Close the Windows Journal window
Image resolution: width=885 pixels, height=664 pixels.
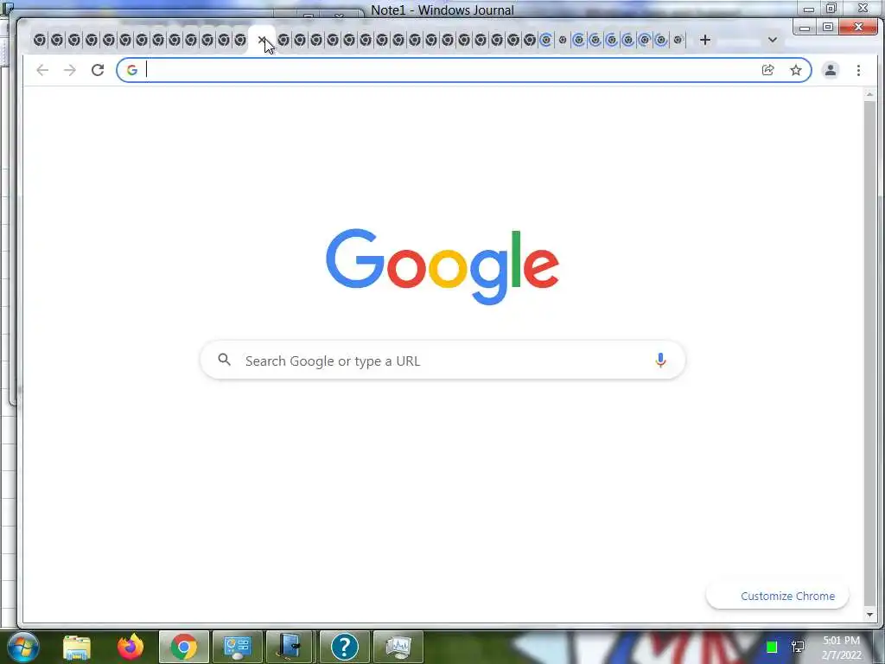[863, 9]
